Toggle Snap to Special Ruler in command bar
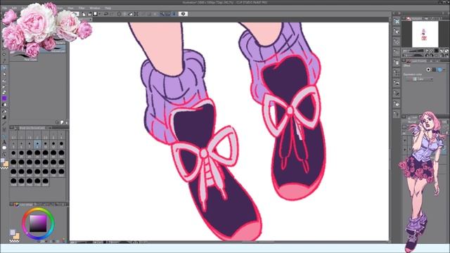 click(x=168, y=14)
